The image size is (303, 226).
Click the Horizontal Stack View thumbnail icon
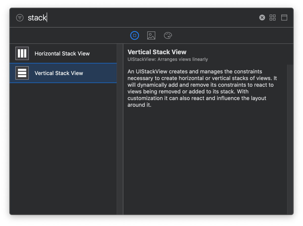click(22, 53)
